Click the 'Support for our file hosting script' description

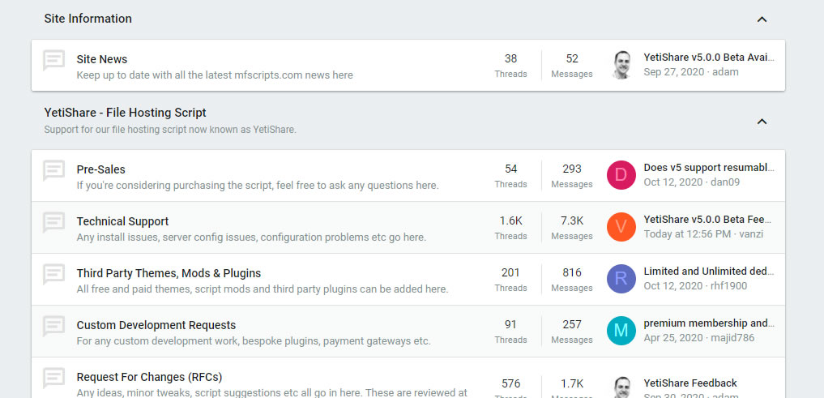point(170,130)
